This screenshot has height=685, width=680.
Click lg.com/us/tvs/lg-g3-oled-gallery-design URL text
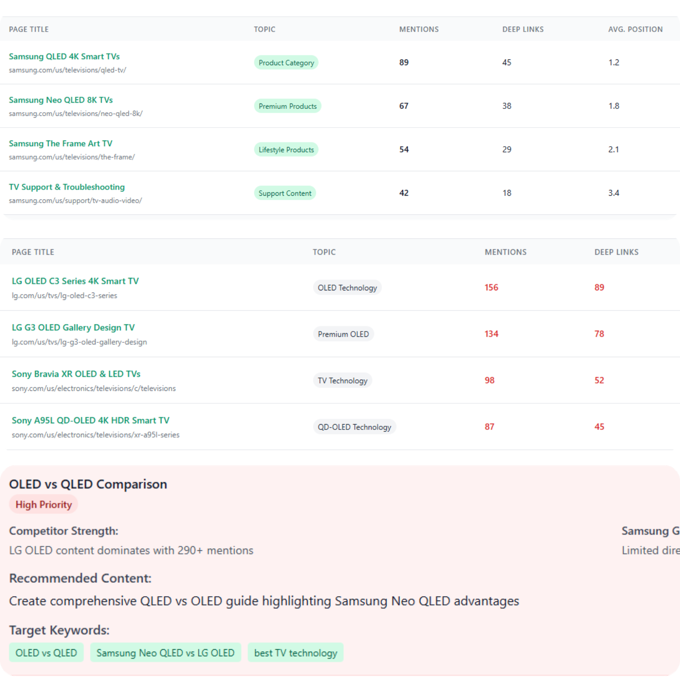tap(79, 342)
